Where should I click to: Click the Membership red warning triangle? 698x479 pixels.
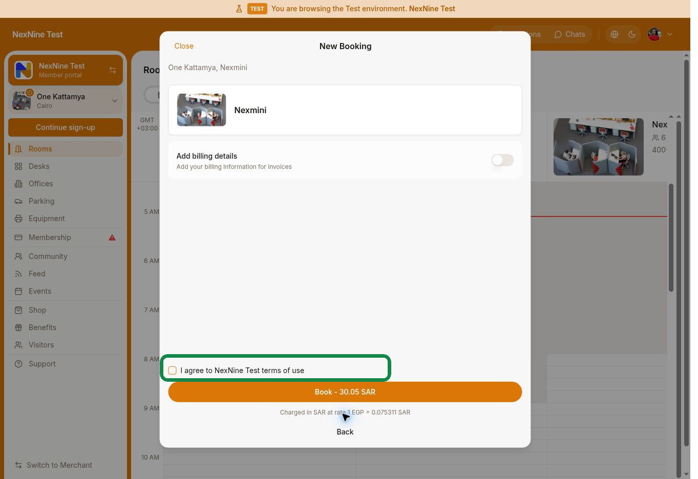tap(112, 237)
